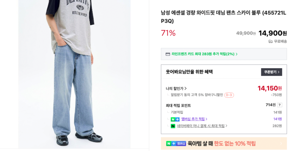Open the 멤버십 추가 적립 link
The width and height of the screenshot is (288, 151).
coord(194,119)
